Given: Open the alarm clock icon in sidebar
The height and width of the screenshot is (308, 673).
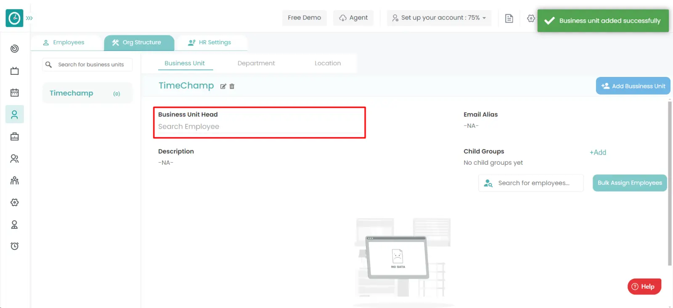Looking at the screenshot, I should pos(15,246).
